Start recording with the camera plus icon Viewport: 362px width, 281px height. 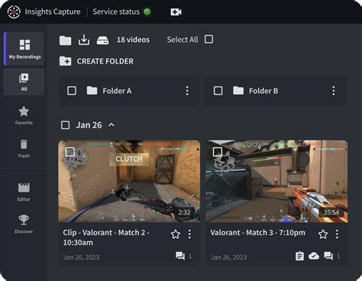tap(176, 11)
